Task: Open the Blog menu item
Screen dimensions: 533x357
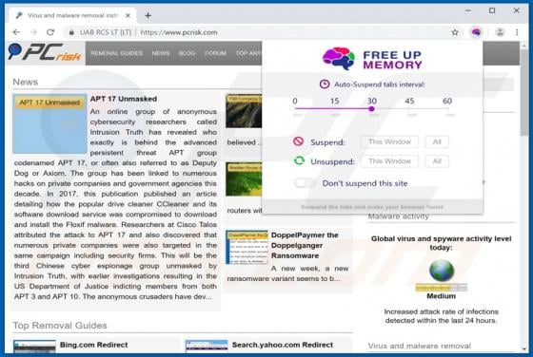Action: pos(187,53)
